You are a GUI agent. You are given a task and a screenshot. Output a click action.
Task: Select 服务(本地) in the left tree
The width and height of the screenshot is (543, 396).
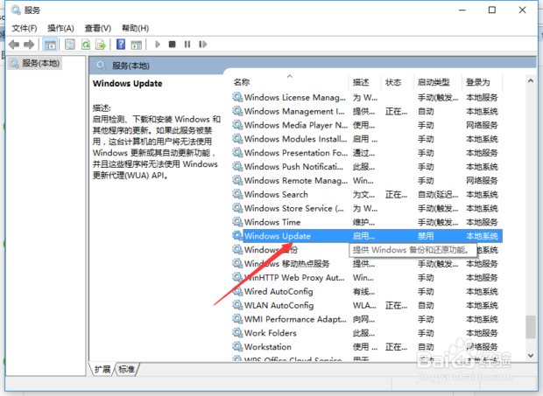(35, 63)
